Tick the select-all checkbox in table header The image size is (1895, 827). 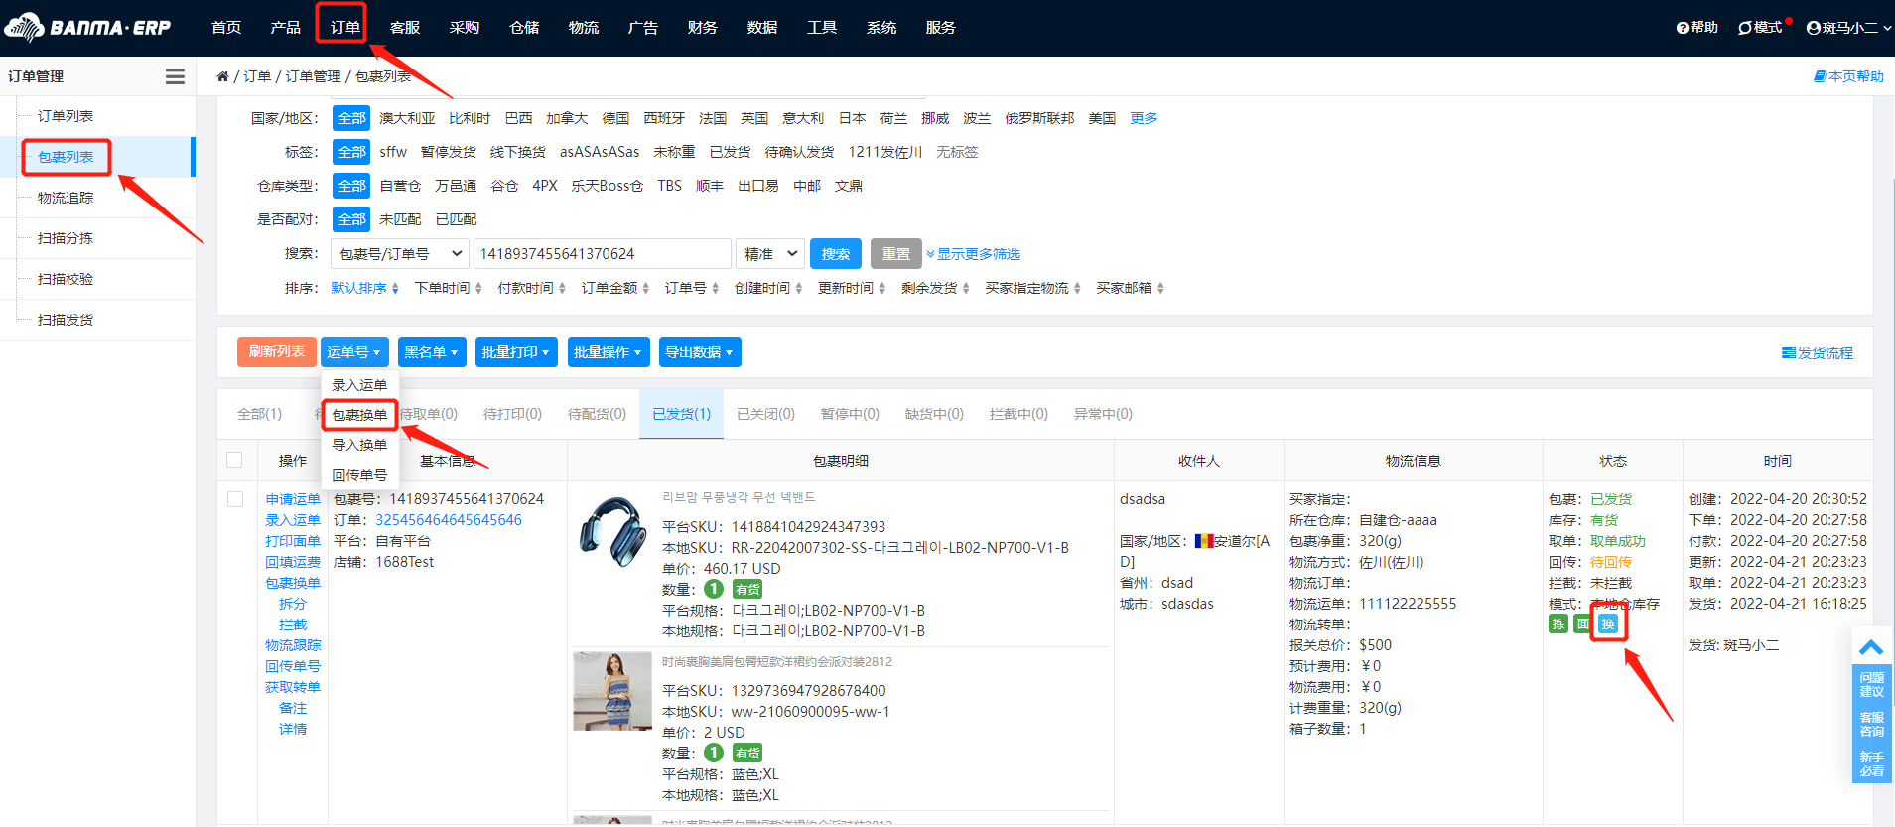(x=234, y=460)
